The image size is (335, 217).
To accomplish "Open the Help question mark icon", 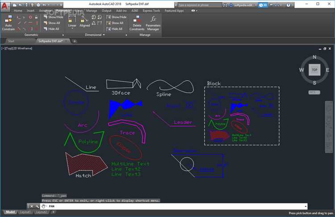I will [x=288, y=5].
